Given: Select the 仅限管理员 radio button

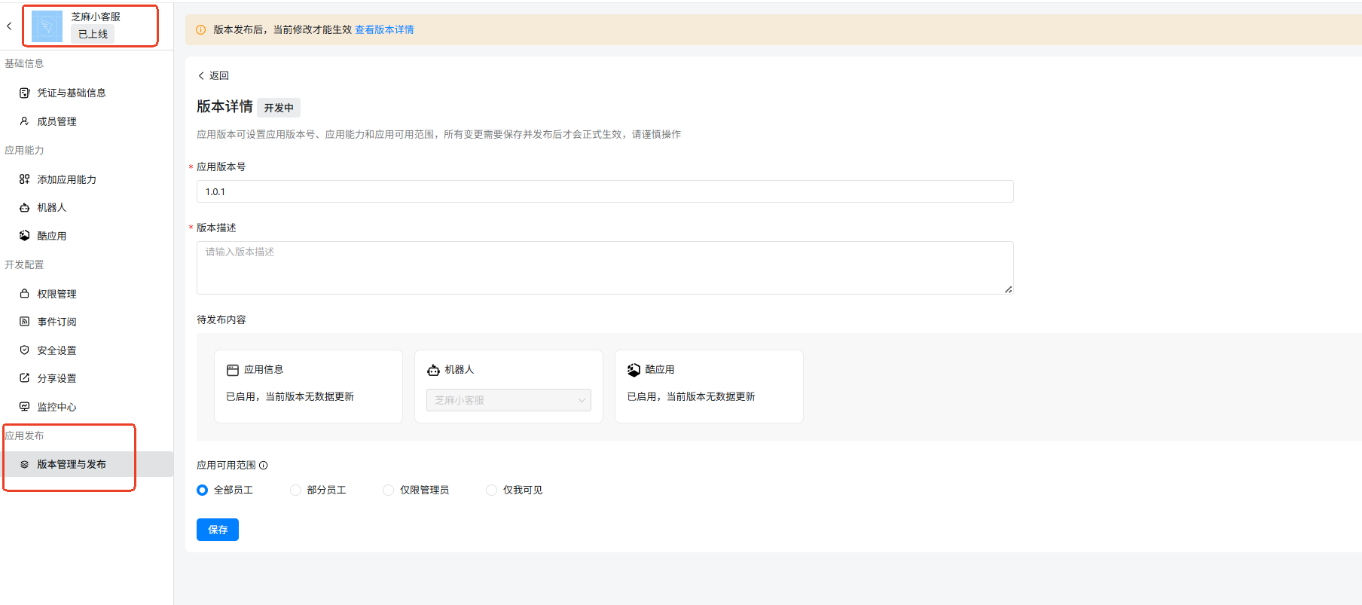Looking at the screenshot, I should pyautogui.click(x=388, y=490).
